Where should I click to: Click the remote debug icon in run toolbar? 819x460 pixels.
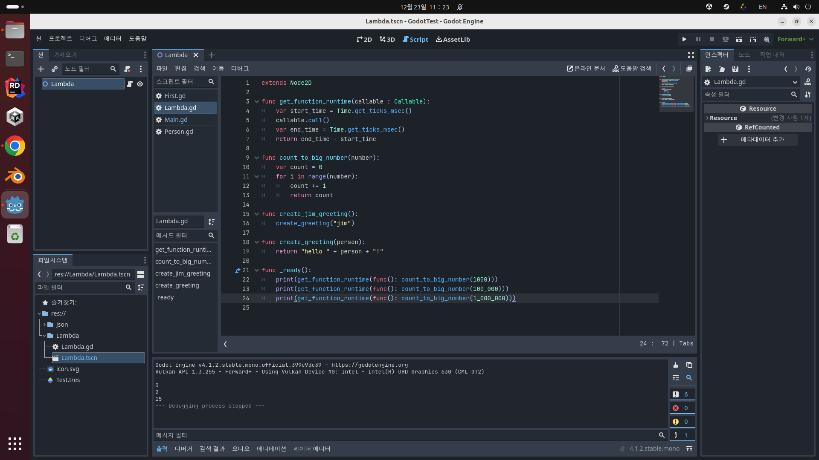tap(726, 39)
